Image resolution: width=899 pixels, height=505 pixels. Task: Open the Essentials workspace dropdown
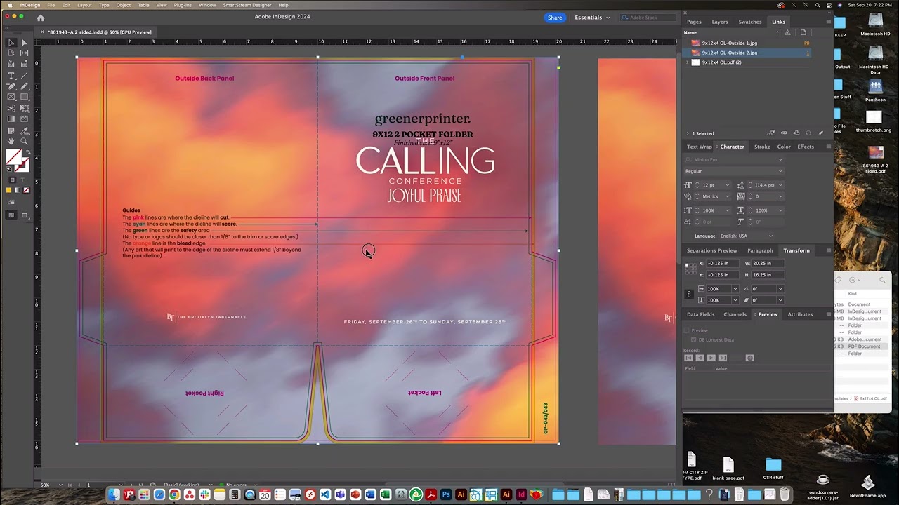click(x=592, y=18)
